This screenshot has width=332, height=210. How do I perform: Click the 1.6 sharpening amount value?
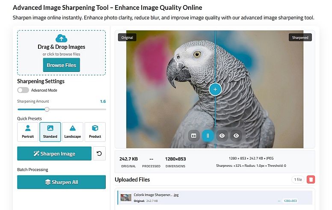(103, 101)
